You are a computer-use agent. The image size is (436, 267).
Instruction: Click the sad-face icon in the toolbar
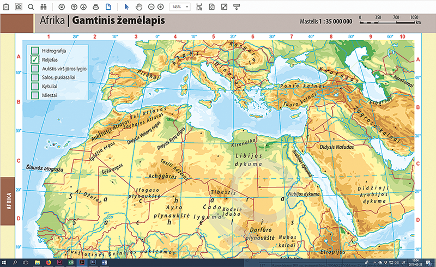click(62, 7)
